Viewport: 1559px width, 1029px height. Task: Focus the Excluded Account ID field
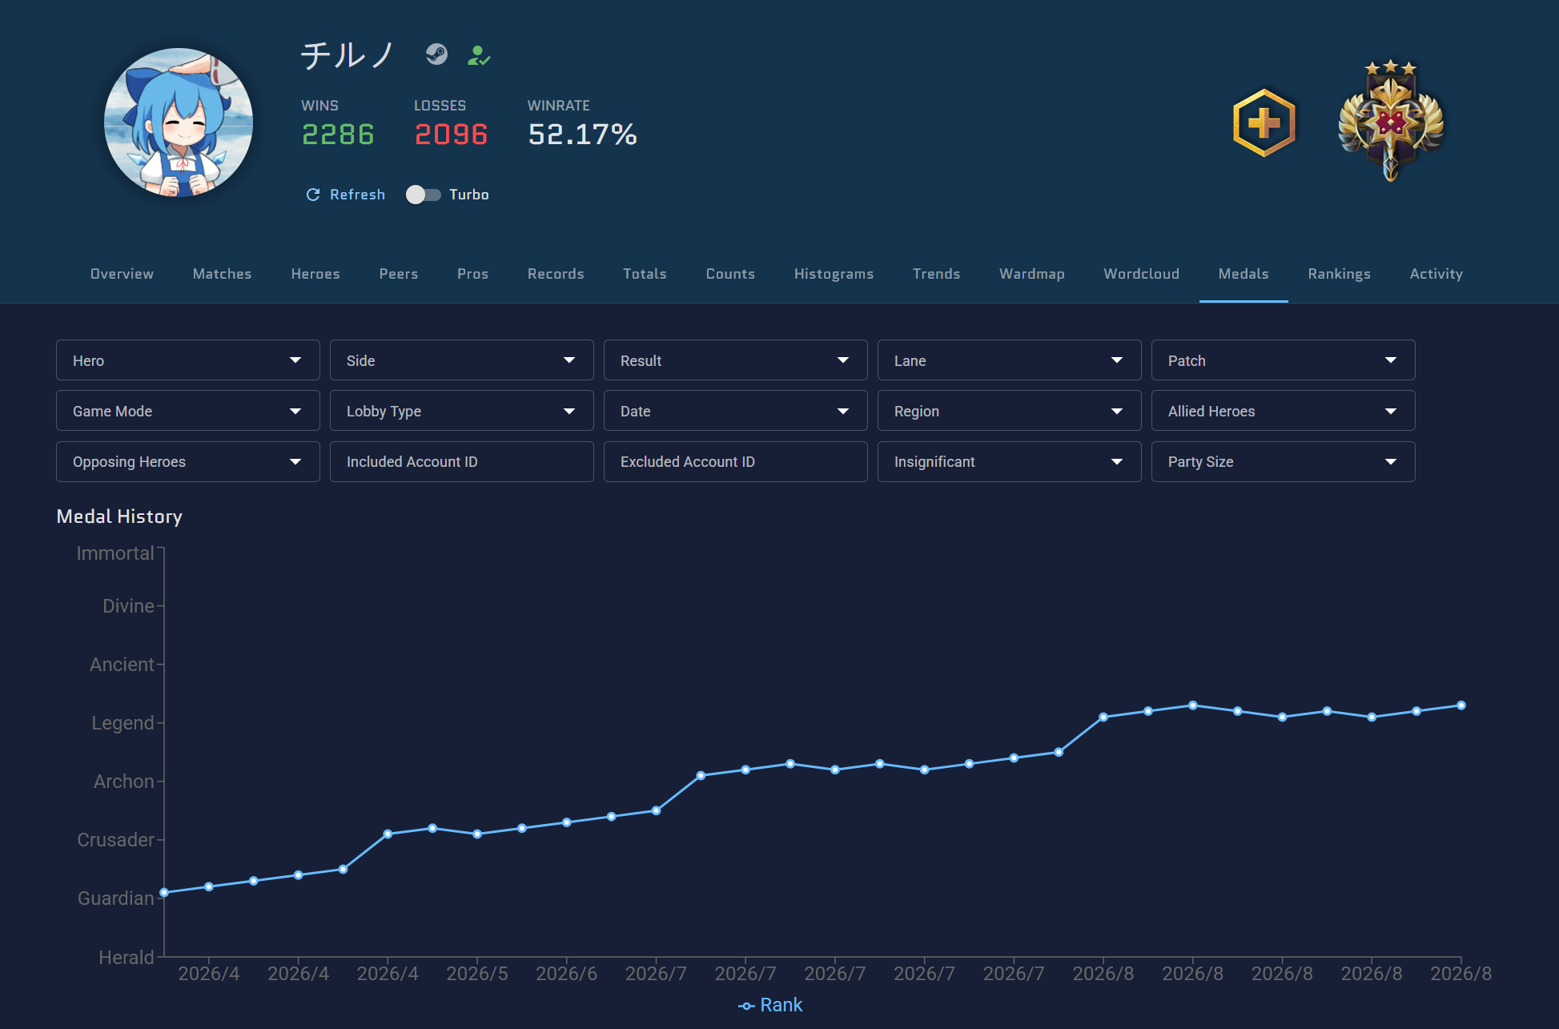tap(736, 461)
